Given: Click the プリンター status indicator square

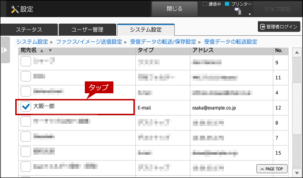Looking at the screenshot, I should [x=227, y=4].
